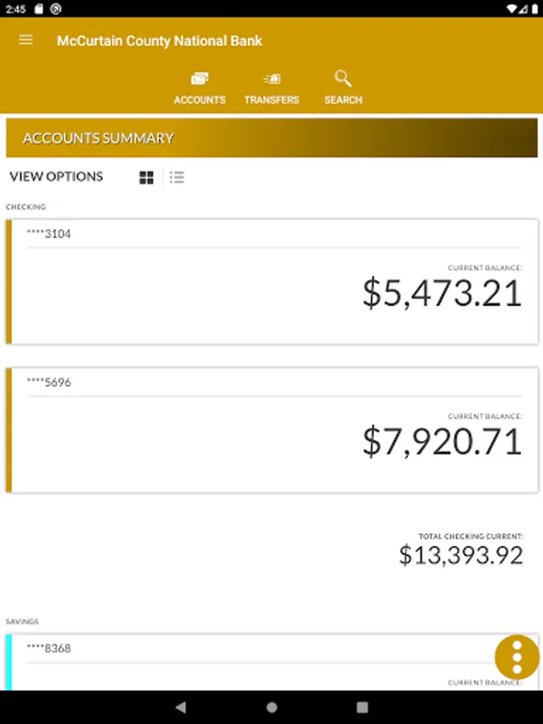Open the Transfers icon
The width and height of the screenshot is (543, 724).
pos(272,79)
